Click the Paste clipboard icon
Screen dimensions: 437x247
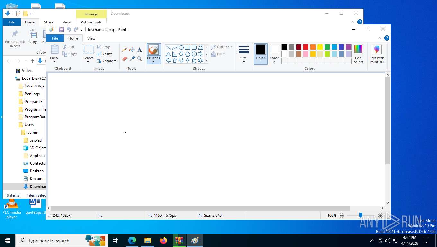coord(55,50)
